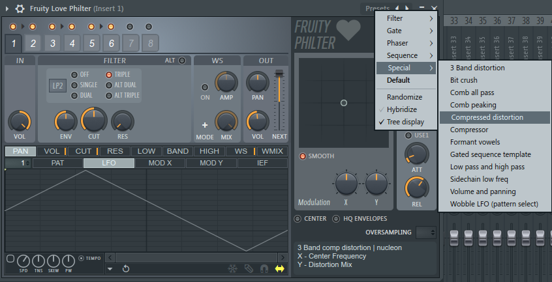This screenshot has height=282, width=552.
Task: Select filter slot 4
Action: click(72, 43)
